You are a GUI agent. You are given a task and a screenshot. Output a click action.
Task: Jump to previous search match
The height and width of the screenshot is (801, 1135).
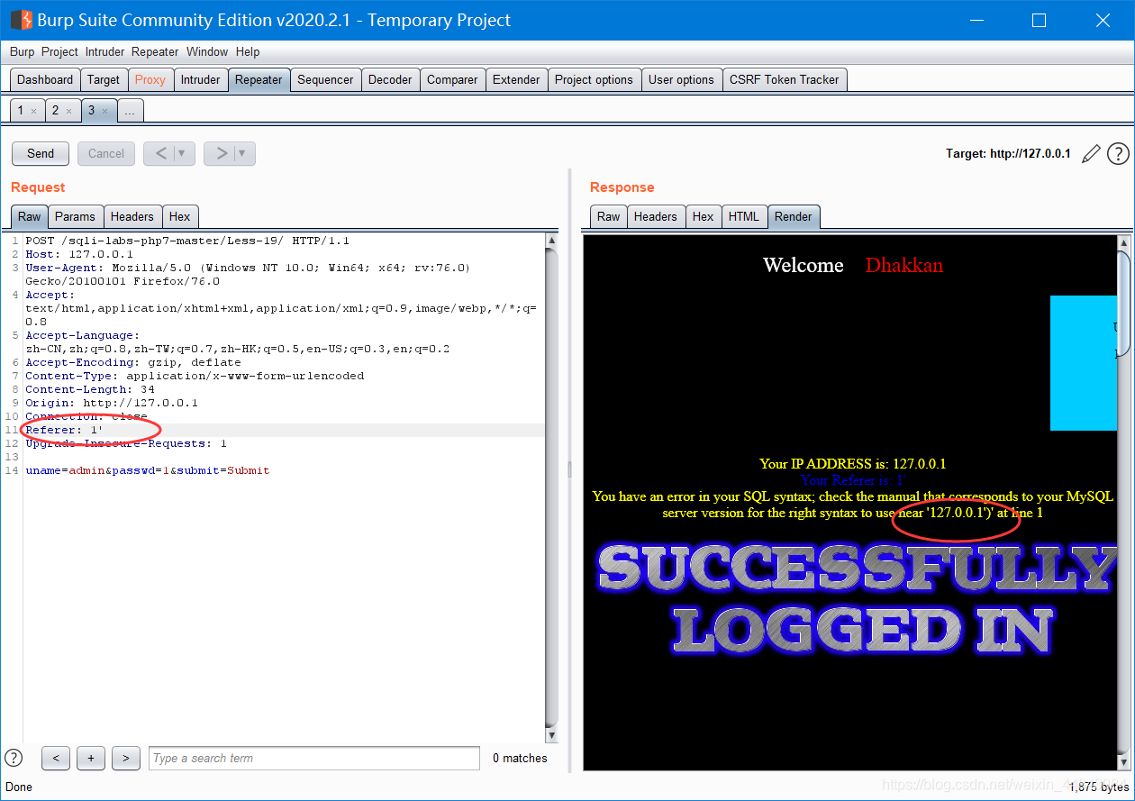pyautogui.click(x=56, y=759)
